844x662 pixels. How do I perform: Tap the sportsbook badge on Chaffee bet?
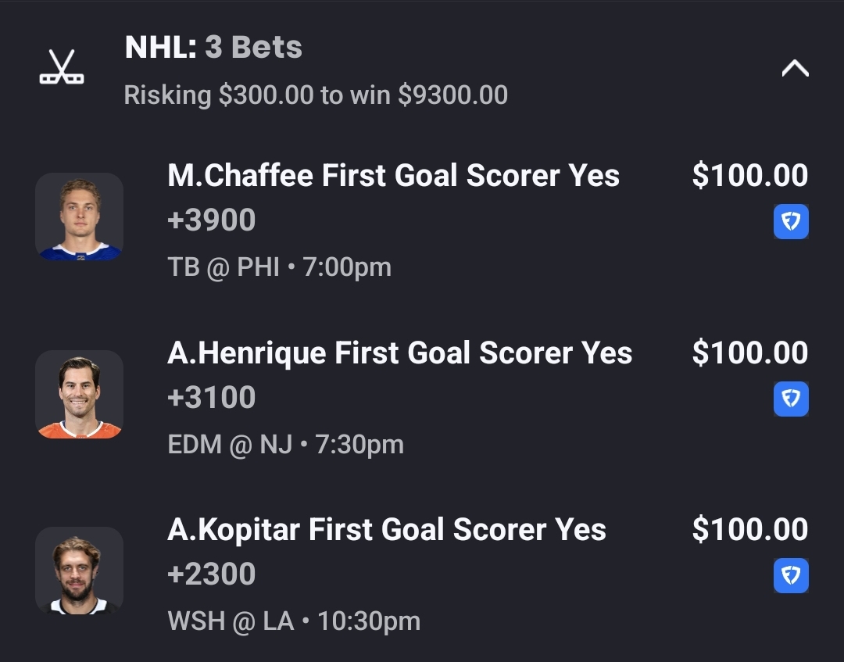[x=791, y=221]
